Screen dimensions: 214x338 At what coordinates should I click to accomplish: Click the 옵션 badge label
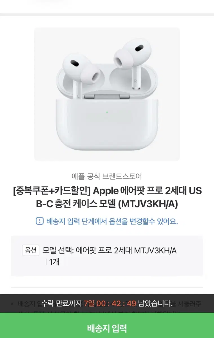click(x=30, y=250)
